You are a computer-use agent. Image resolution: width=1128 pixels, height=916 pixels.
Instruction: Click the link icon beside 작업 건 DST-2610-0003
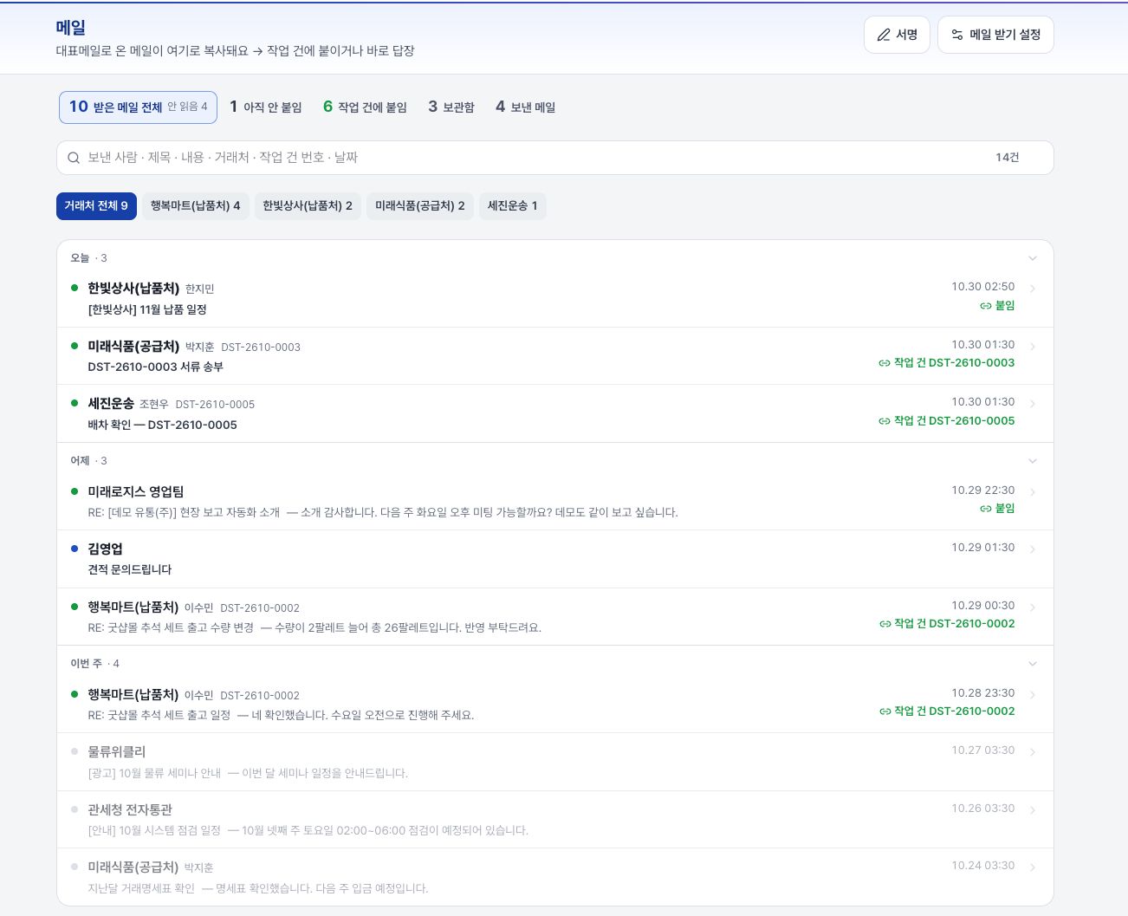pyautogui.click(x=884, y=363)
